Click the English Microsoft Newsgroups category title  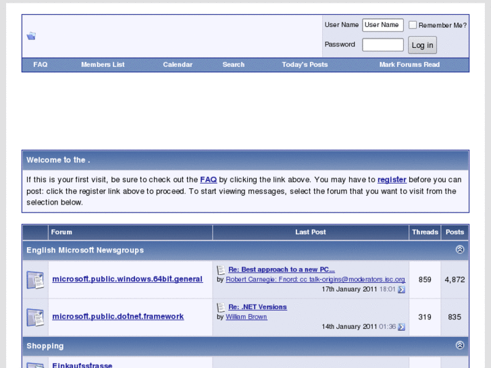coord(85,251)
